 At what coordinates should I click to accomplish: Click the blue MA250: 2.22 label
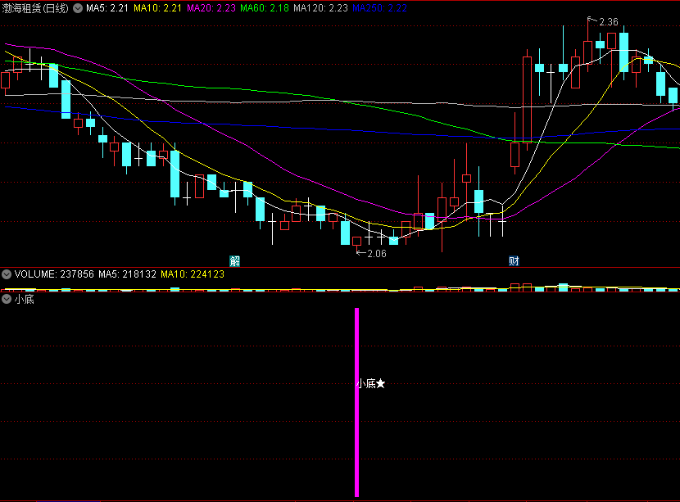pyautogui.click(x=380, y=8)
